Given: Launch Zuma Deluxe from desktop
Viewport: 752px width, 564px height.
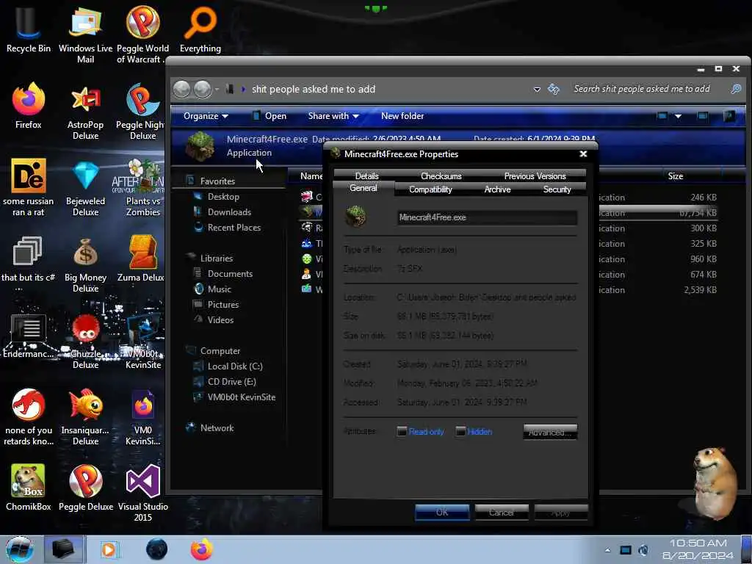Looking at the screenshot, I should (142, 259).
